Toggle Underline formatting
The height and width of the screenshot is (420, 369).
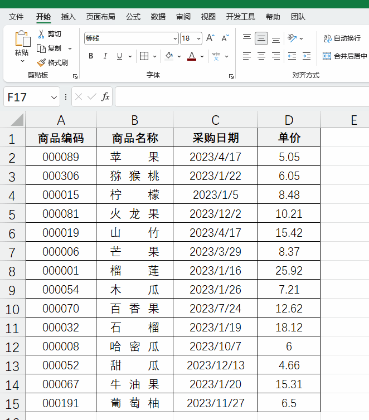pyautogui.click(x=119, y=56)
